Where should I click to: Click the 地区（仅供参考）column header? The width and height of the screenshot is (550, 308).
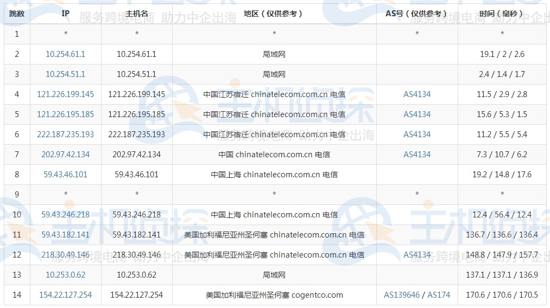[x=274, y=14]
